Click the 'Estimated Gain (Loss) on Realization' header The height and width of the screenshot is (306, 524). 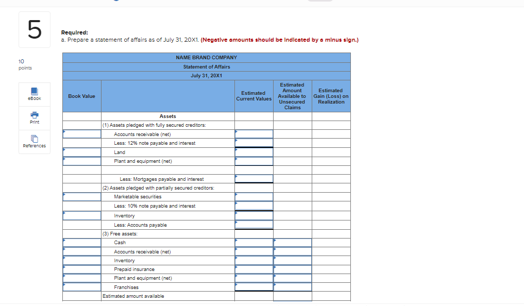[x=331, y=96]
